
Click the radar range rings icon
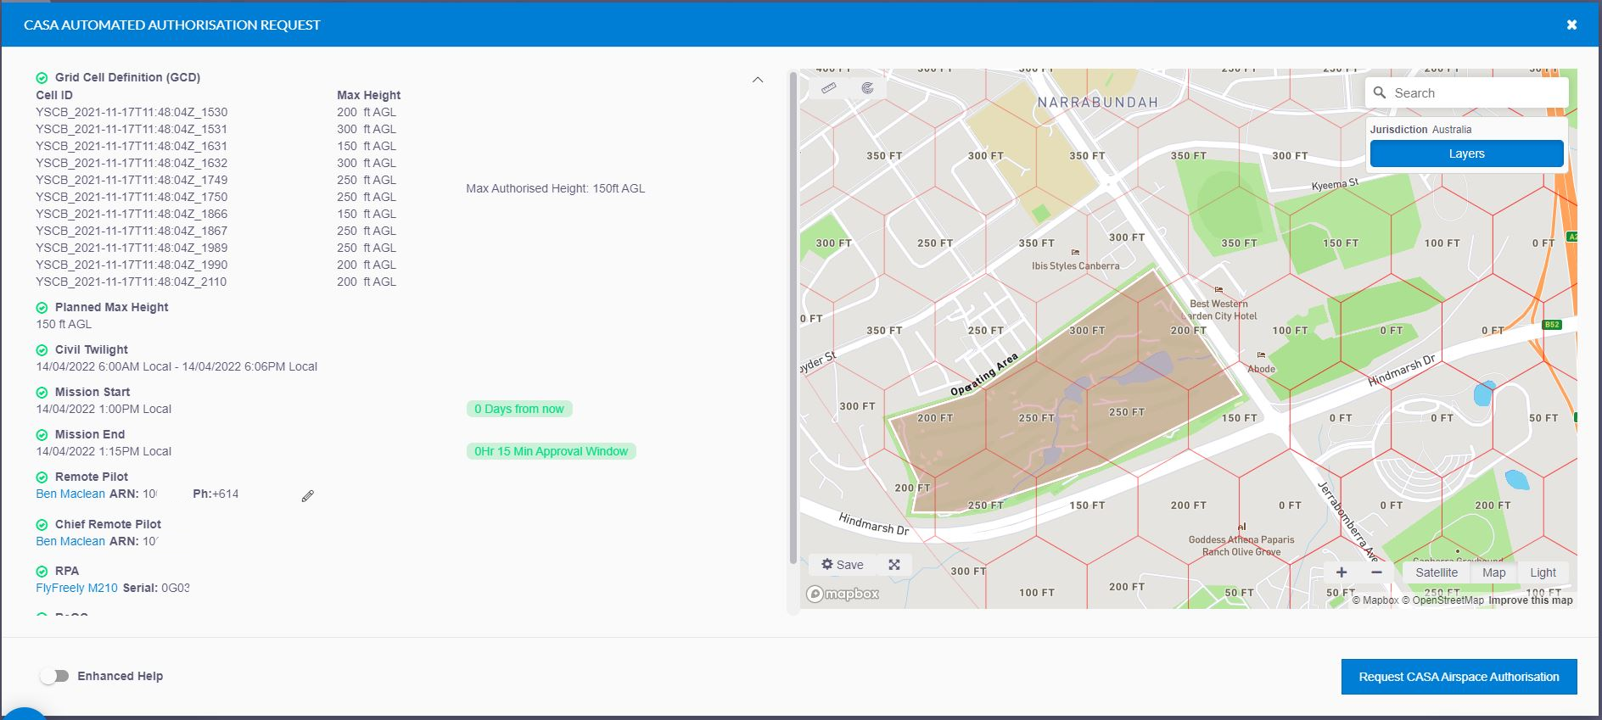(x=867, y=88)
